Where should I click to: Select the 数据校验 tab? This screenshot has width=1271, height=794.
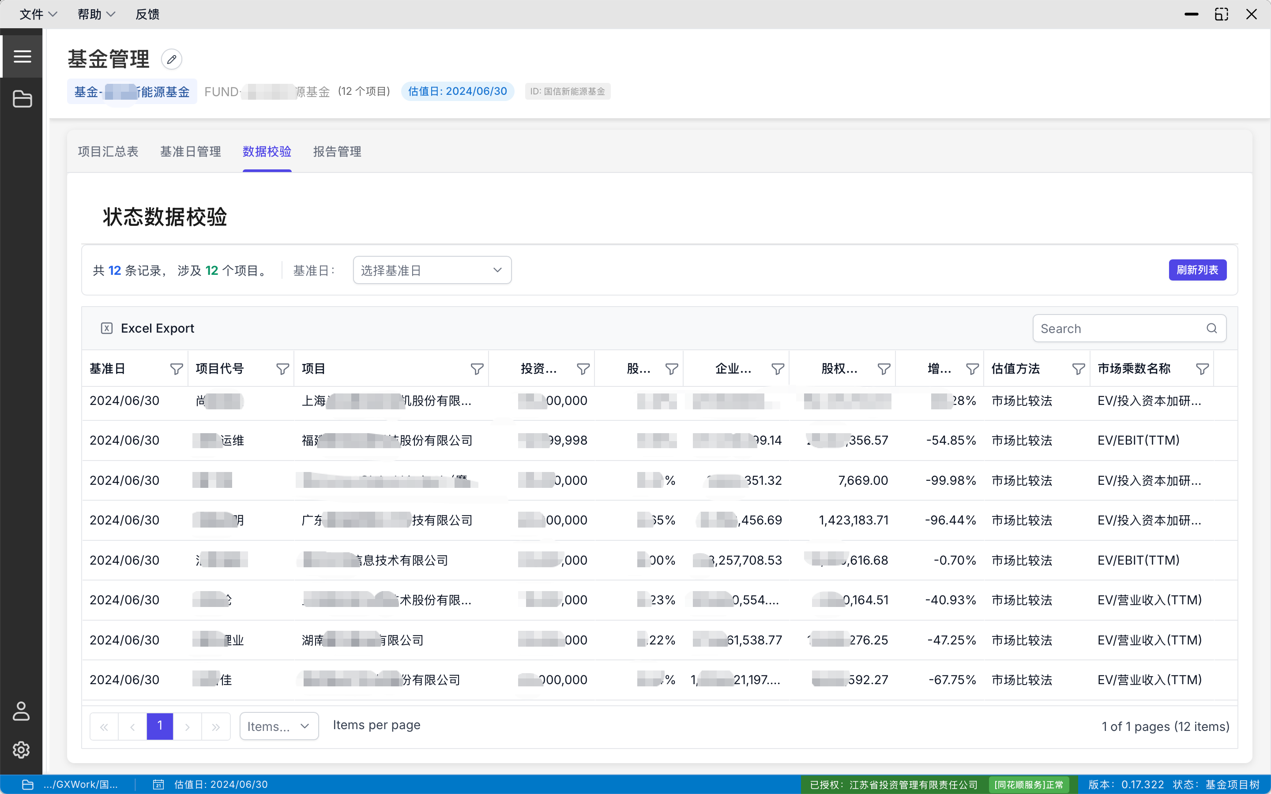(267, 152)
